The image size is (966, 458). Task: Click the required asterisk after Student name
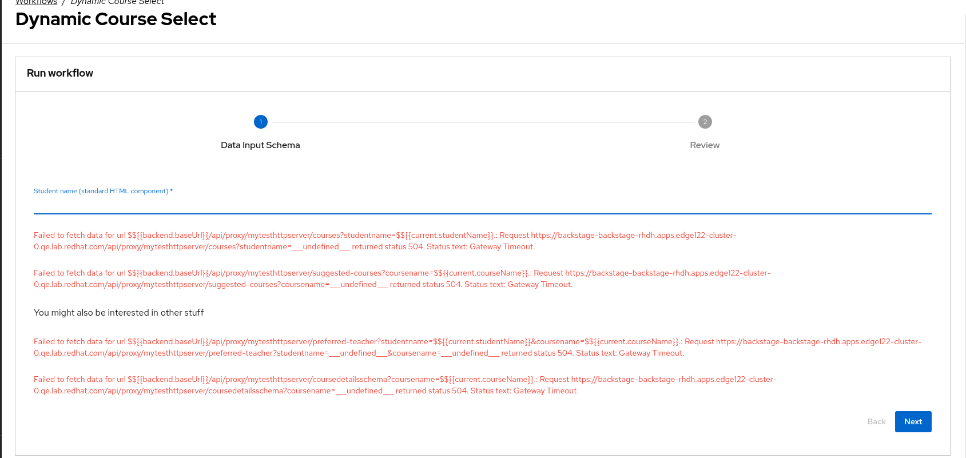click(172, 191)
